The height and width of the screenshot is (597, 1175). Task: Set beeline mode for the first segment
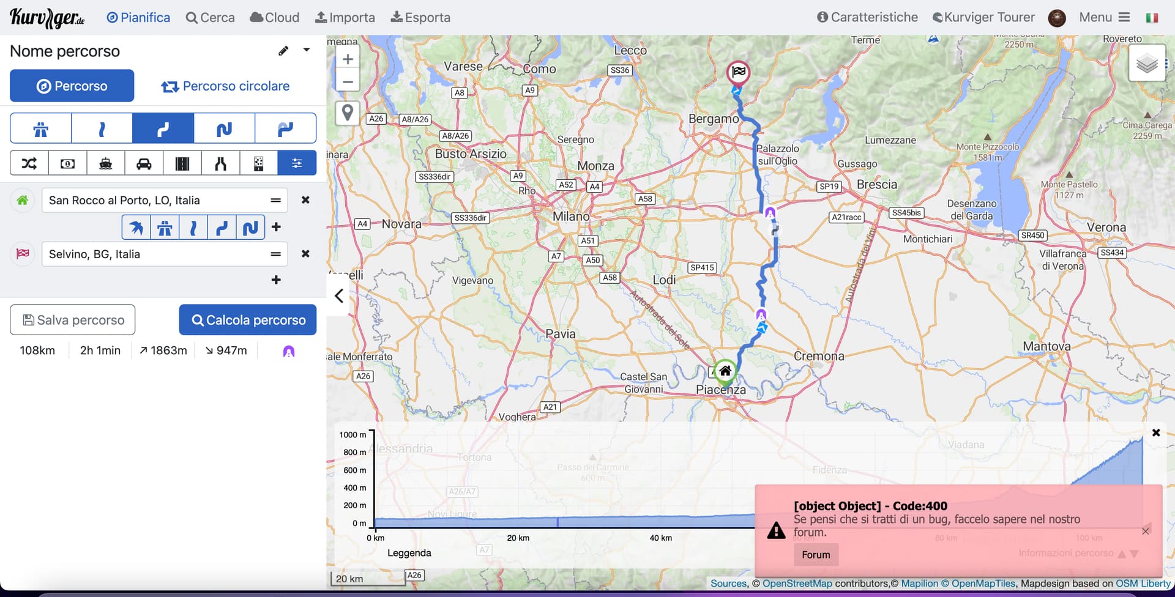[x=136, y=228]
